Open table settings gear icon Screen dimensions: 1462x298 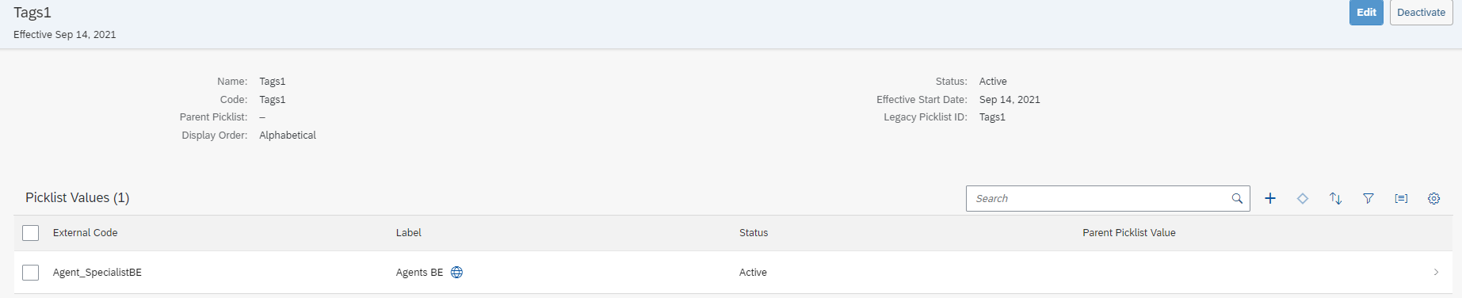click(x=1433, y=199)
